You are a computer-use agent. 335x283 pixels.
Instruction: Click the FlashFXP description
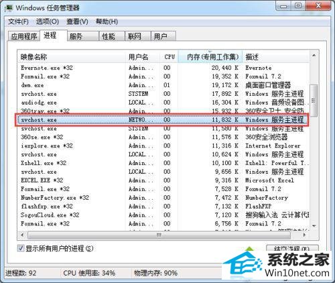click(x=259, y=207)
